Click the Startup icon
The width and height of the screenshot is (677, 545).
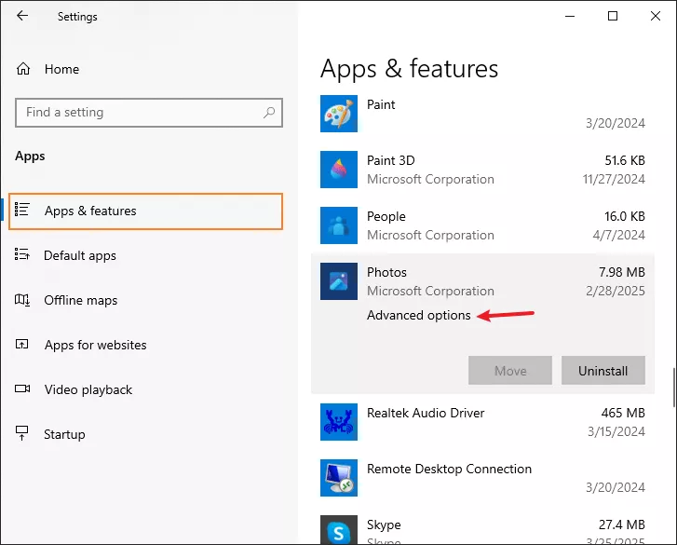coord(22,433)
